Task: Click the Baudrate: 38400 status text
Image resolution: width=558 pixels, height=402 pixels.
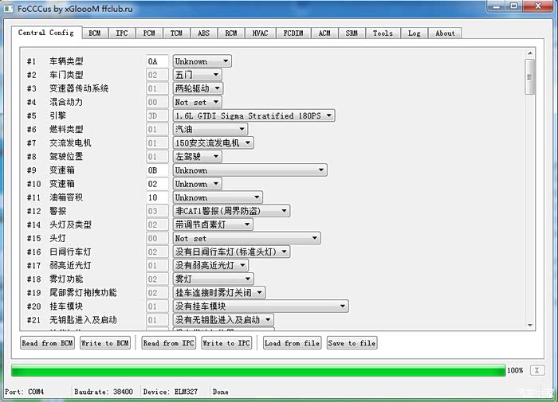Action: [x=104, y=392]
